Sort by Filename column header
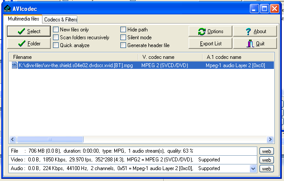Screen dimensions: 284x181 coord(74,57)
